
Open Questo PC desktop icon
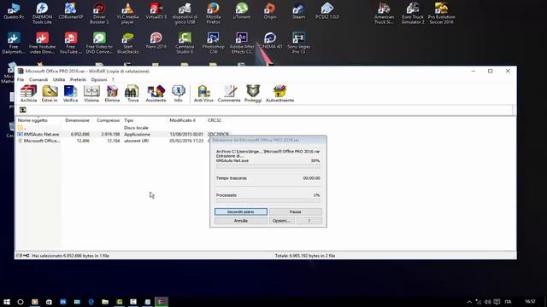pyautogui.click(x=14, y=11)
